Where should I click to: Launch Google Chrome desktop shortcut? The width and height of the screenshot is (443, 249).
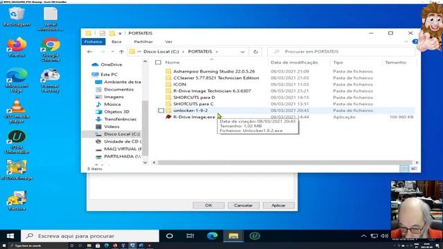point(51,50)
